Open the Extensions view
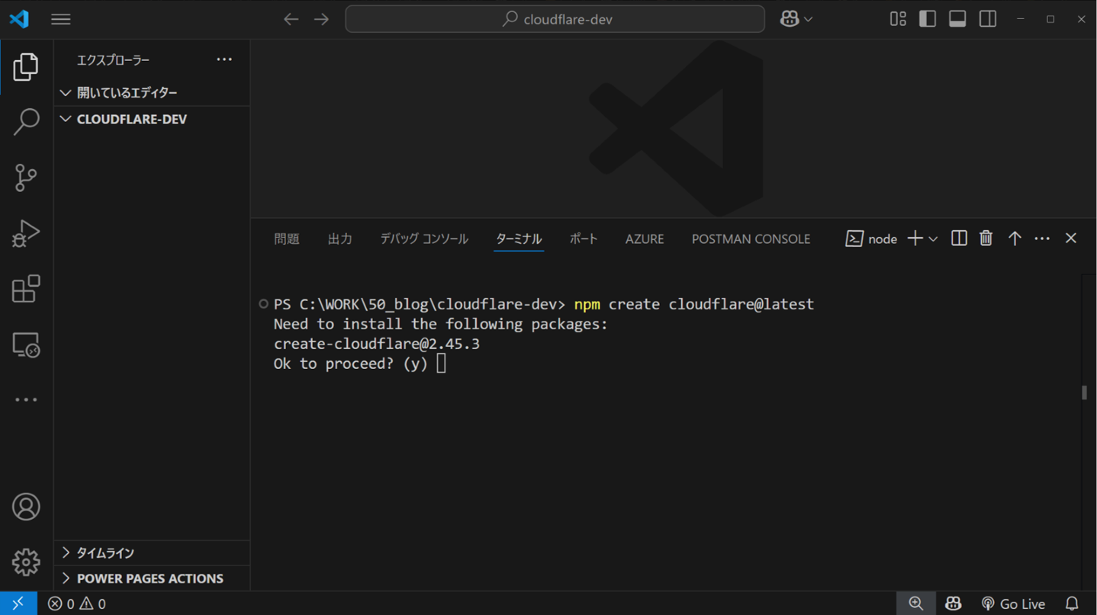Image resolution: width=1097 pixels, height=615 pixels. click(x=26, y=289)
